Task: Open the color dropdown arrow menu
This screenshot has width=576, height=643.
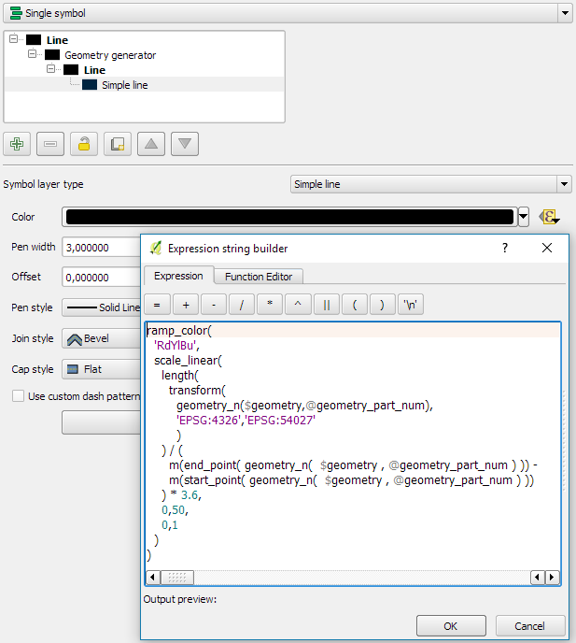Action: pos(523,217)
